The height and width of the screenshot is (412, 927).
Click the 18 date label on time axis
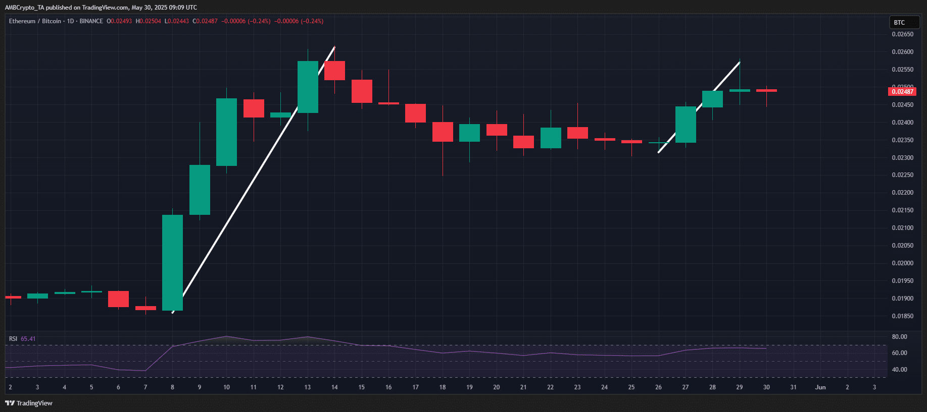tap(443, 387)
